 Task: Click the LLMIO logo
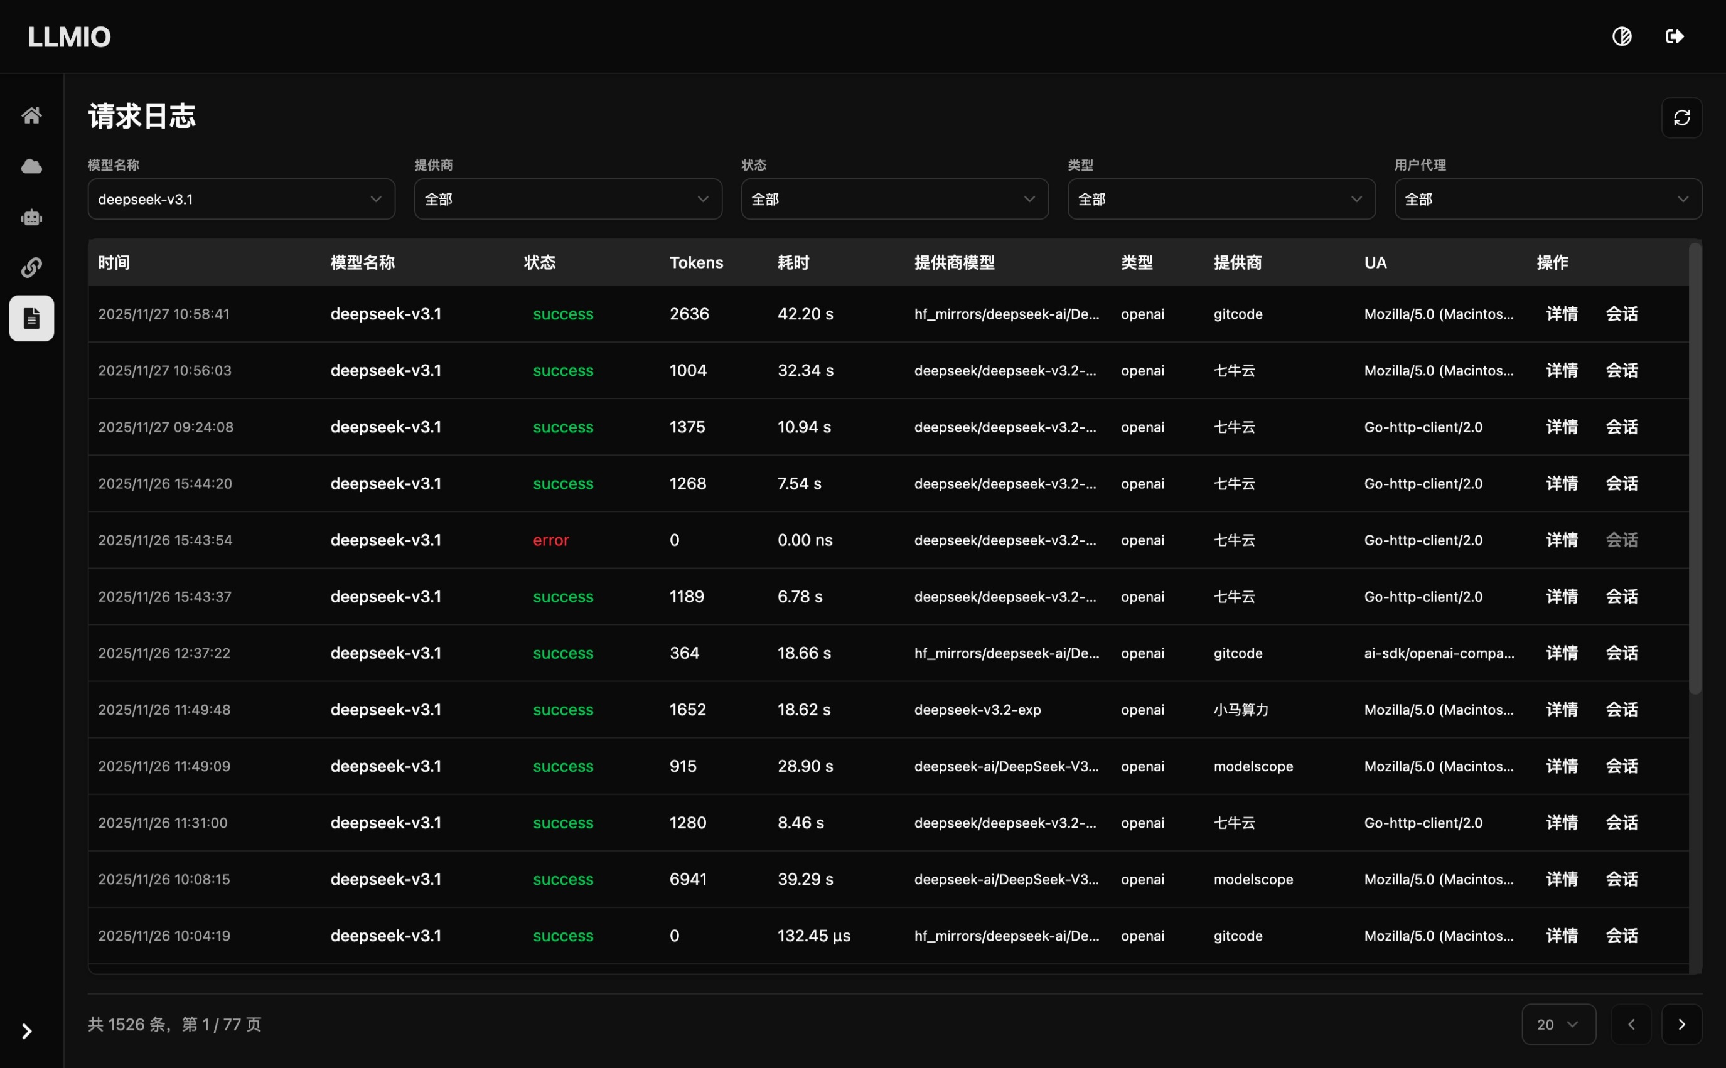coord(69,37)
